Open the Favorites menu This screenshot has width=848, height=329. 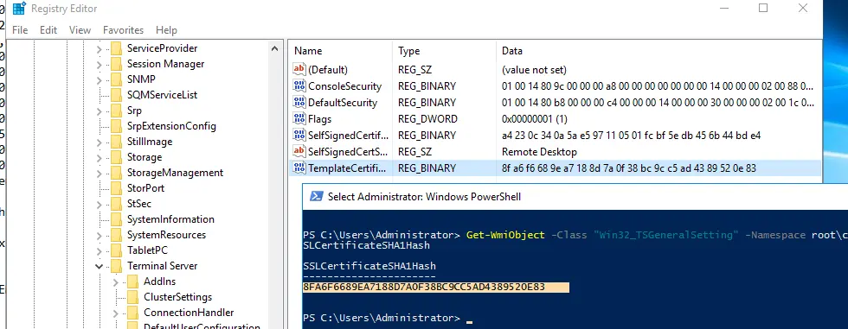tap(123, 30)
